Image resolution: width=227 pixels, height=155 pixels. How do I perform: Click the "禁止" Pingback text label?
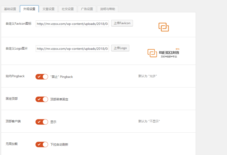pos(62,77)
